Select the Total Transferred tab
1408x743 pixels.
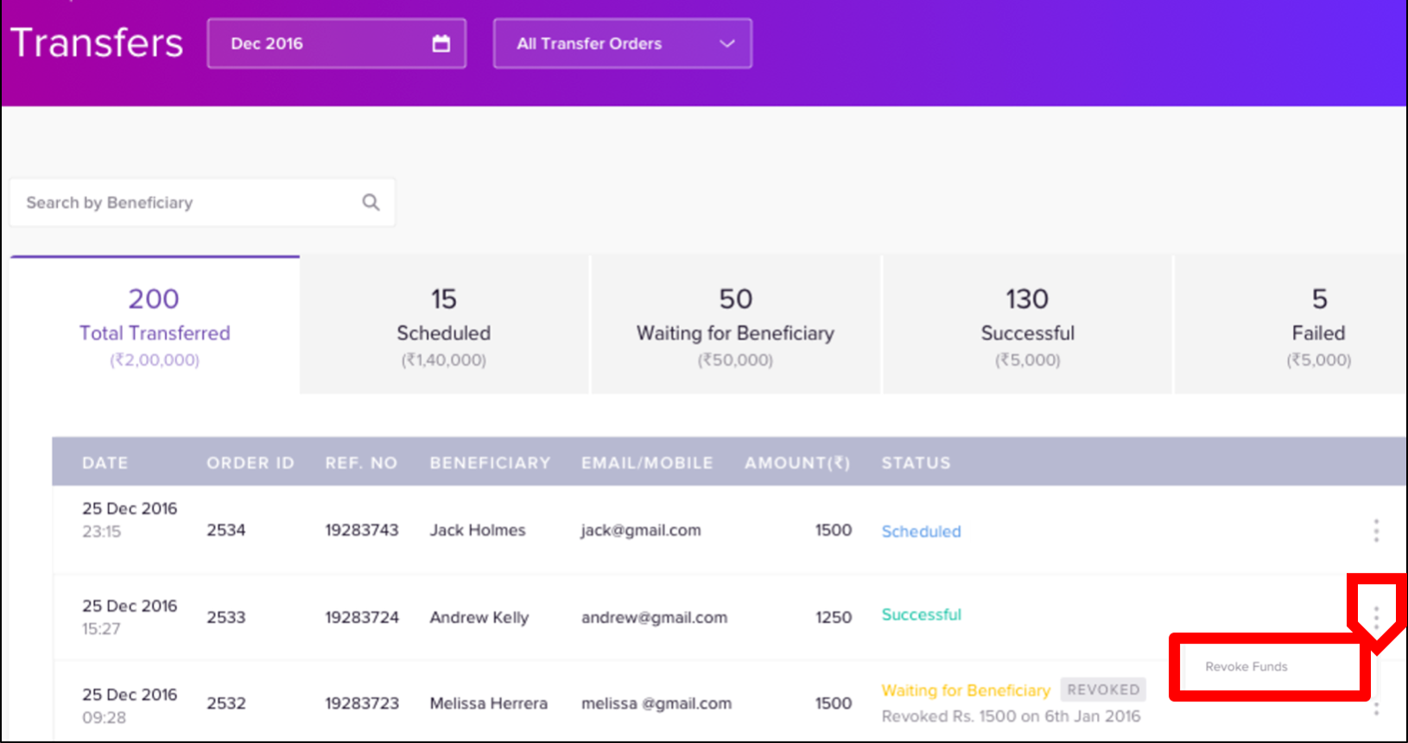tap(155, 324)
